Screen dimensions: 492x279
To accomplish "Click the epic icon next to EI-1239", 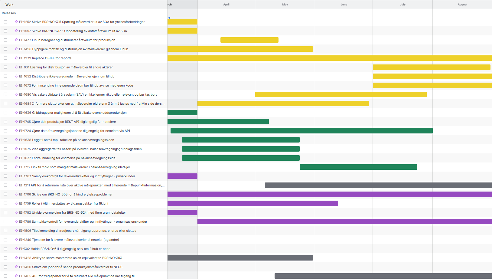I will click(x=16, y=58).
